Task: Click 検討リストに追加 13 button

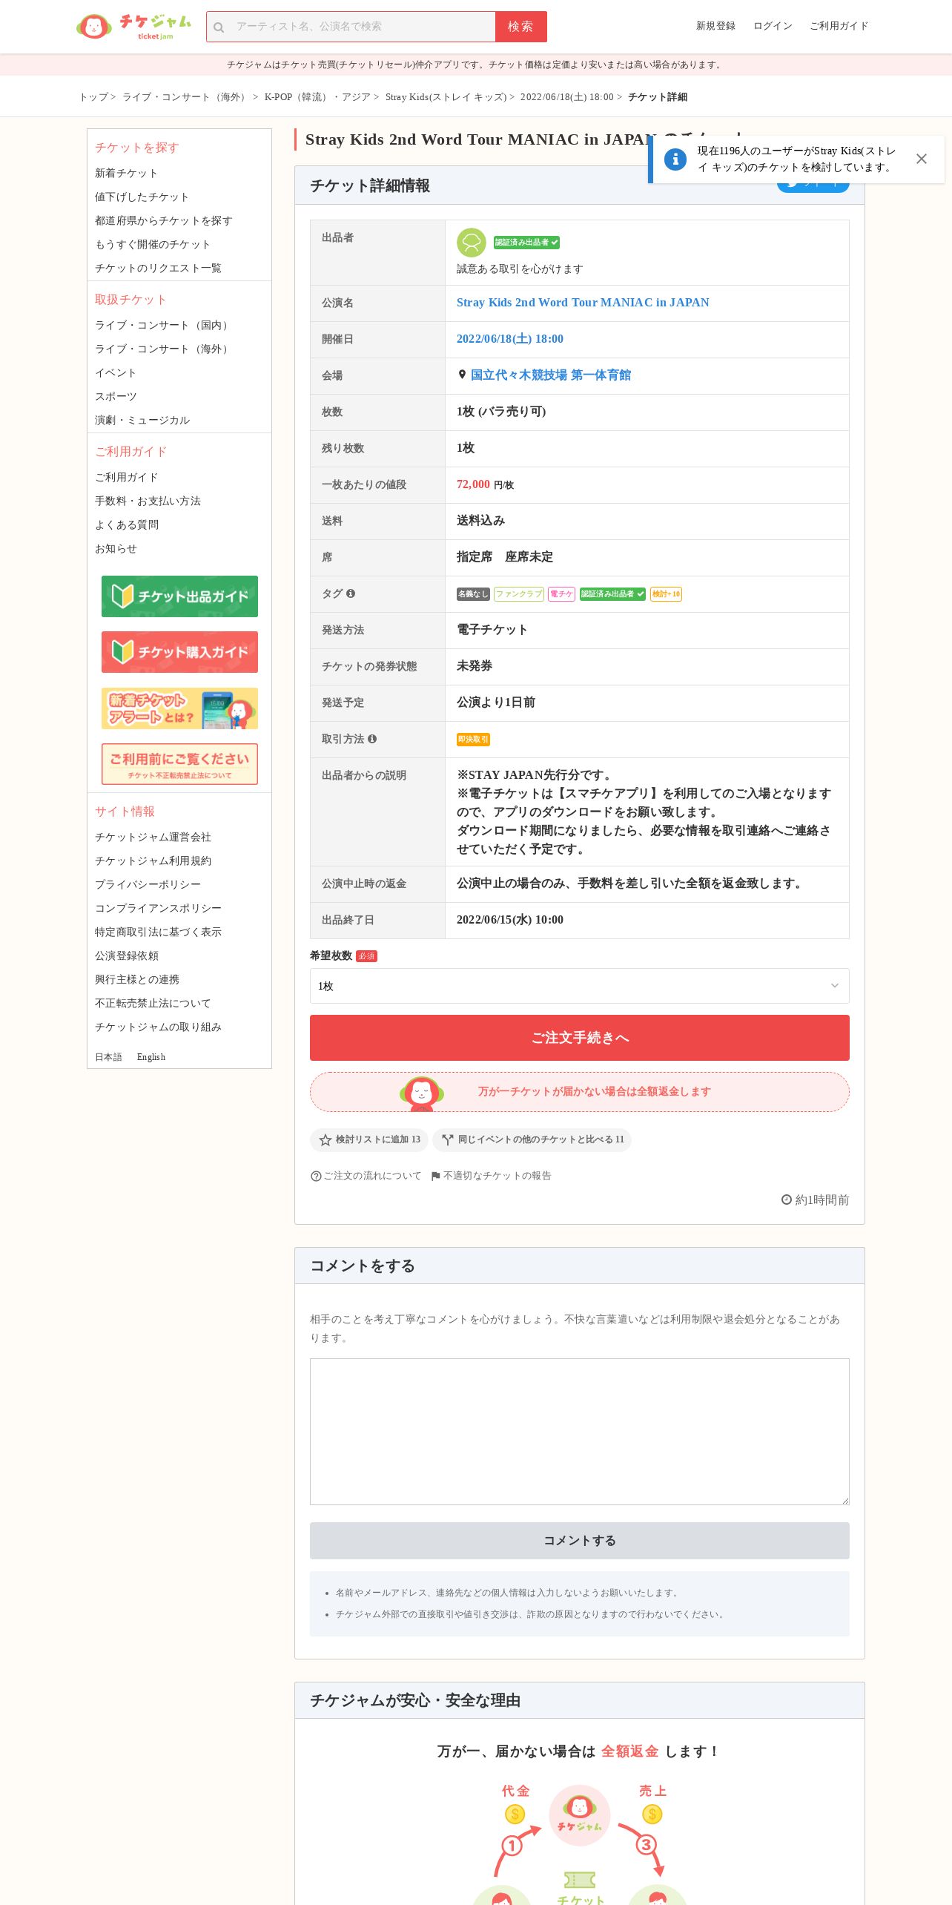Action: 369,1140
